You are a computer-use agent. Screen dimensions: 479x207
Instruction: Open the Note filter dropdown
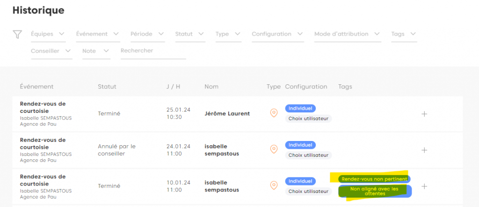(96, 51)
